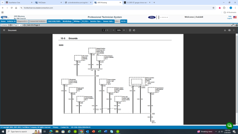Click the browser home icon
The image size is (238, 134).
pos(16,8)
